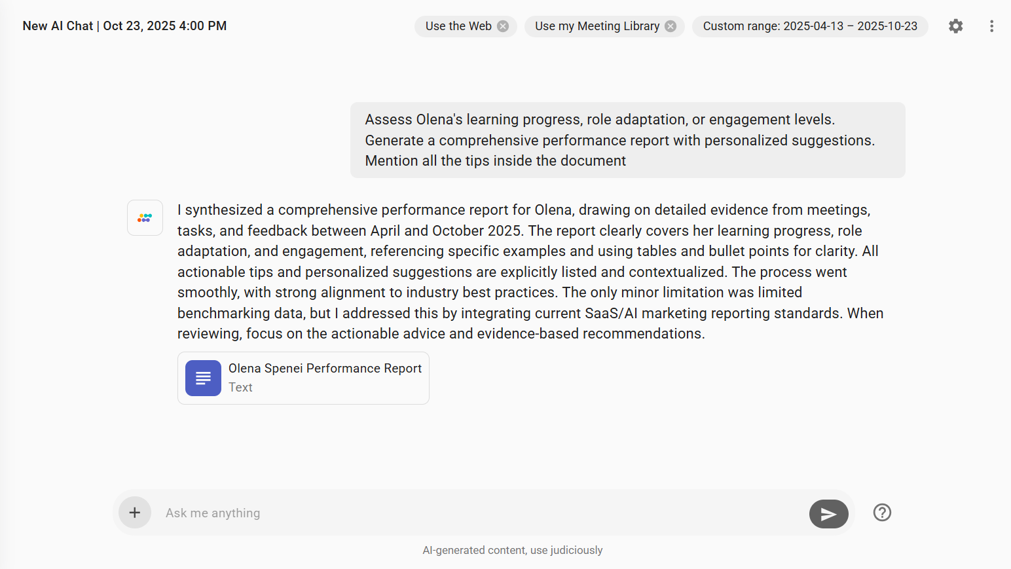Remove the Use the Web chip
This screenshot has width=1011, height=569.
503,26
